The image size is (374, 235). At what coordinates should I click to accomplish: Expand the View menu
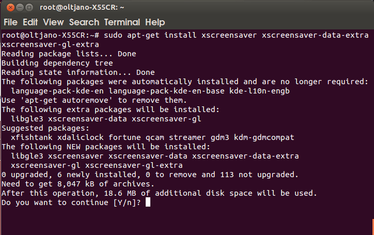53,22
